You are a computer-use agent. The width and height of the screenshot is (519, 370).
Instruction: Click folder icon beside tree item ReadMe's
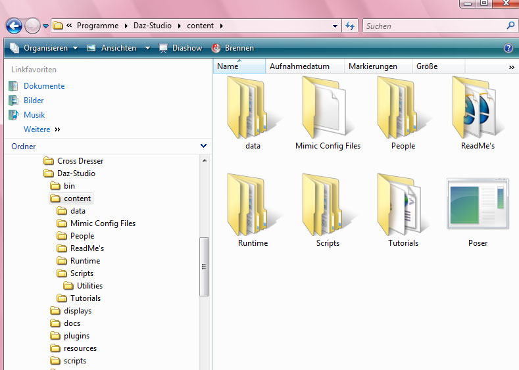(x=62, y=248)
